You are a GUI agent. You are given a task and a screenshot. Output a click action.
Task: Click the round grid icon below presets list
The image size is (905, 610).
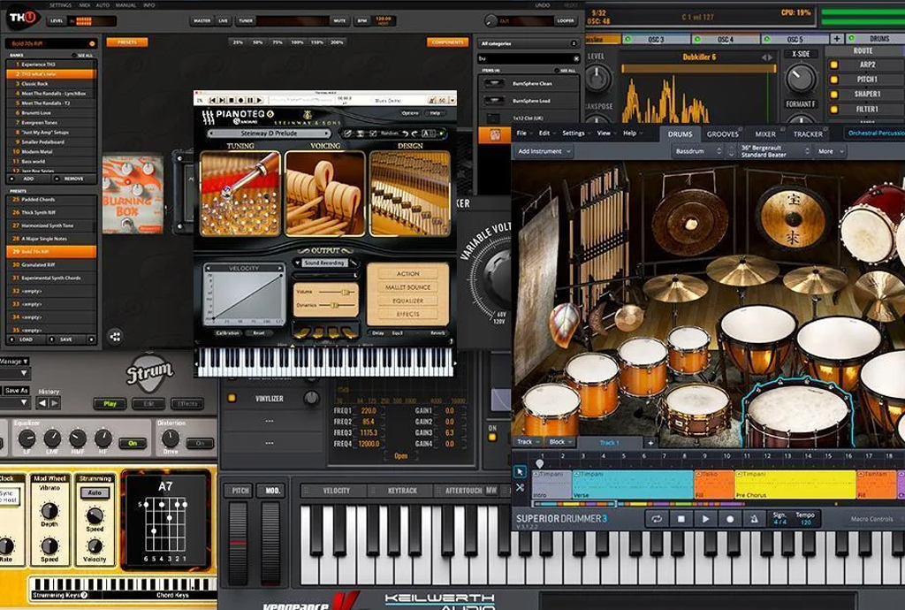tap(115, 336)
